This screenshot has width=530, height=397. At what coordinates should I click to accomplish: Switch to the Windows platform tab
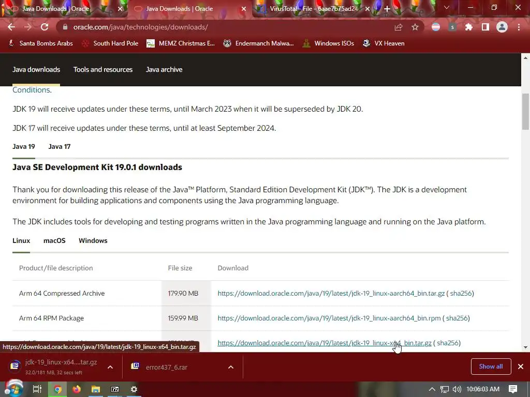tap(93, 241)
